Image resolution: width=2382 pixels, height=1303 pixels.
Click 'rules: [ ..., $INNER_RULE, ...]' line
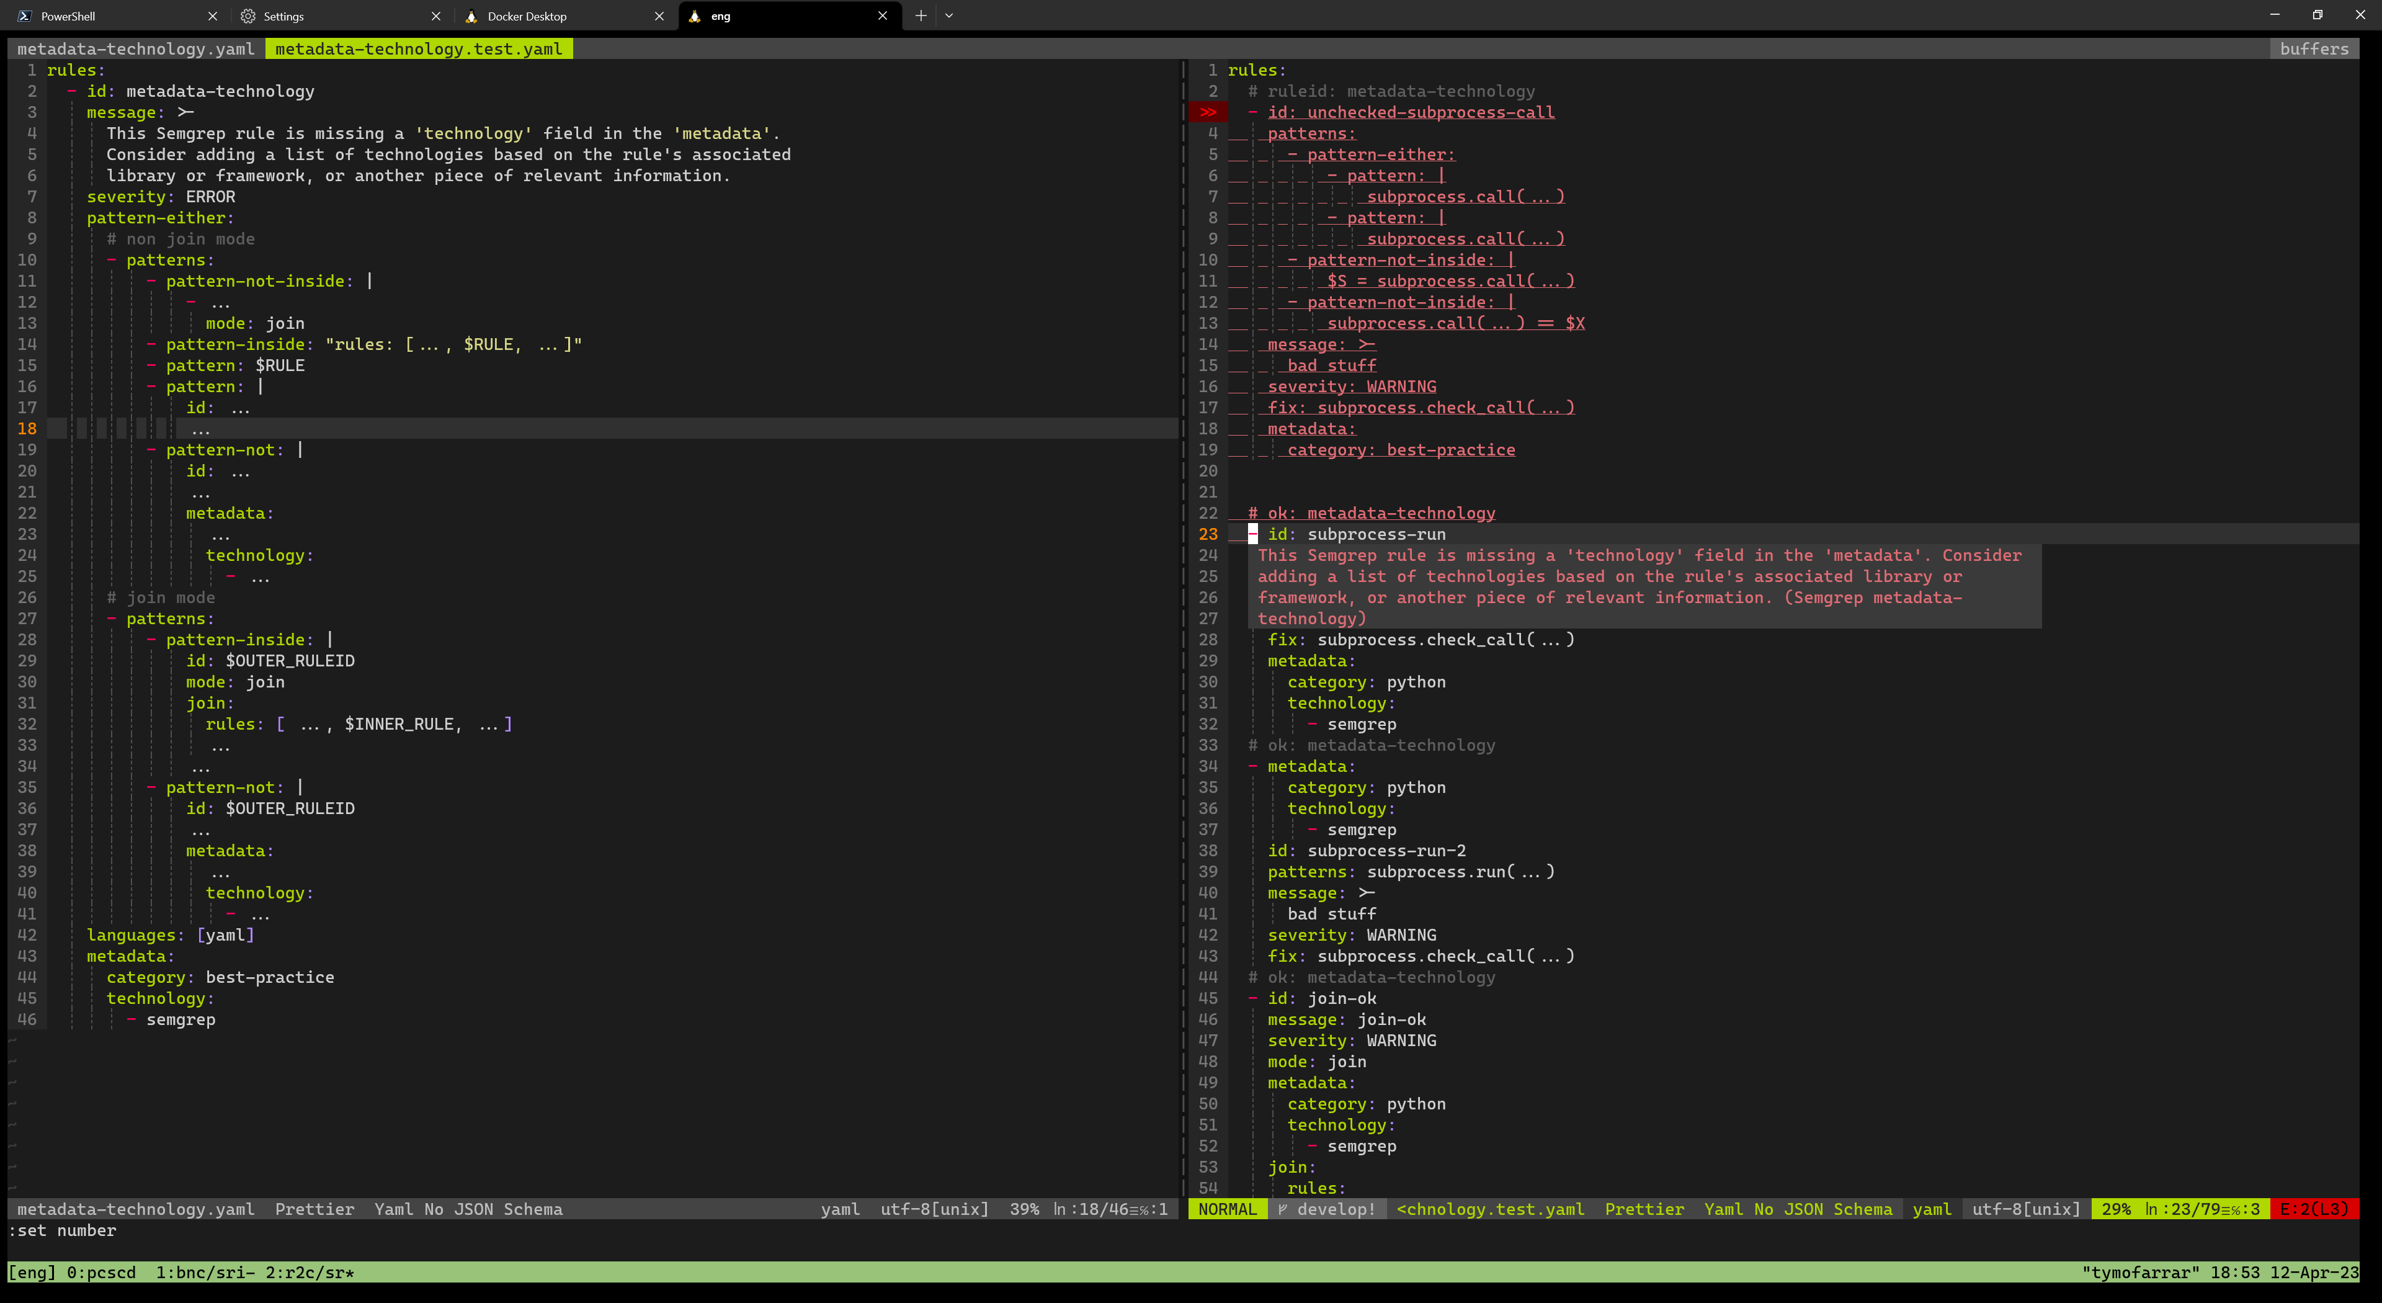[359, 724]
